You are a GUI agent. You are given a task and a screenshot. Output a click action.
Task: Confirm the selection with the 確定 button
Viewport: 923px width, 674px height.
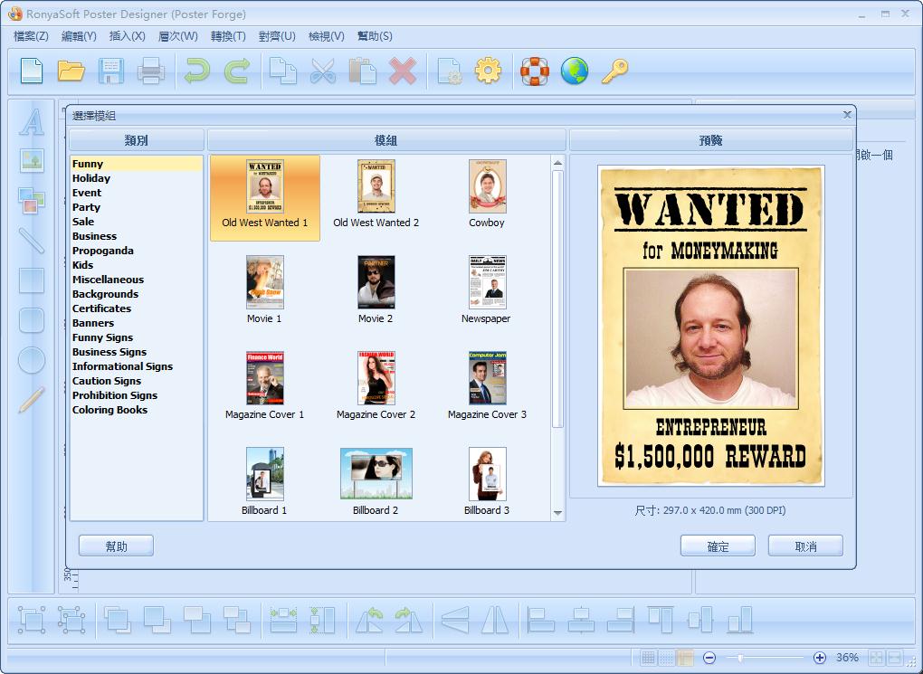718,546
